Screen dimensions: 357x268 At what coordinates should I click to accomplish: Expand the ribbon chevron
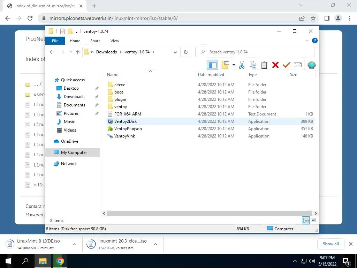(x=307, y=40)
